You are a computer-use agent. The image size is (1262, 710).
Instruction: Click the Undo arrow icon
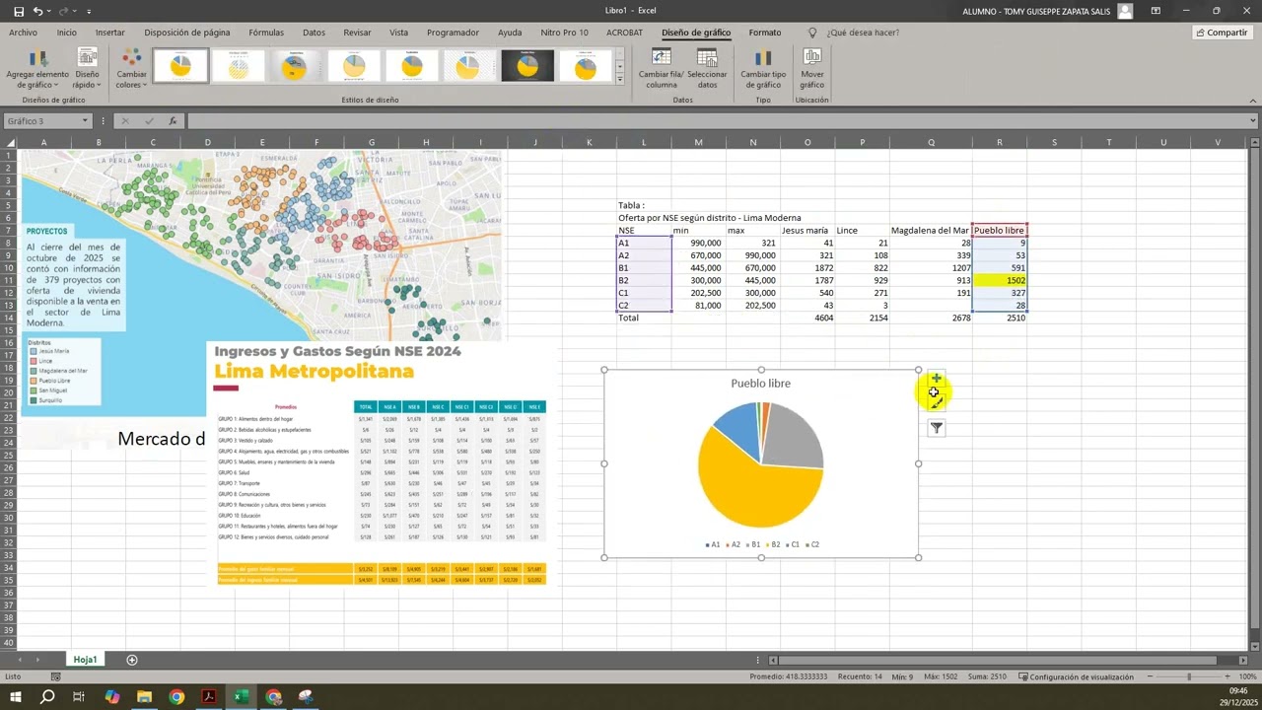(37, 10)
